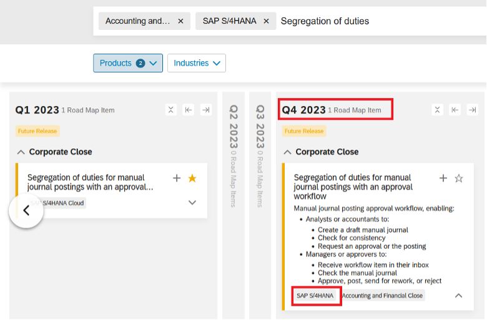Open the Q1 2023 Segregation of duties item title
487x320 pixels.
click(90, 182)
